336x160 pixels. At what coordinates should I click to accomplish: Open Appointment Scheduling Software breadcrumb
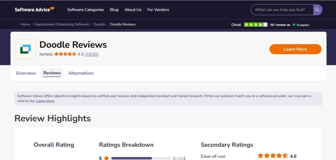[x=62, y=24]
